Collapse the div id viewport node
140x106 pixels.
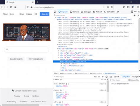[57, 49]
